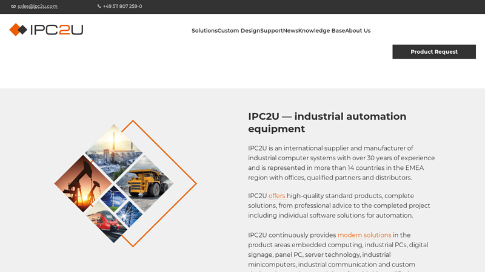Viewport: 485px width, 272px height.
Task: Click the envelope email icon
Action: pos(13,6)
